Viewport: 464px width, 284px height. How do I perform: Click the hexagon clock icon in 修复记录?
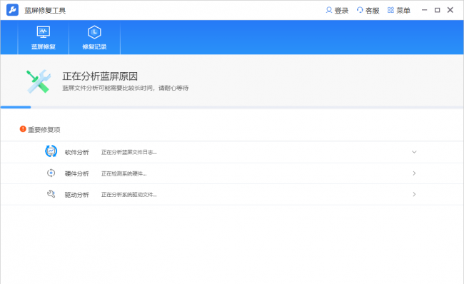94,32
